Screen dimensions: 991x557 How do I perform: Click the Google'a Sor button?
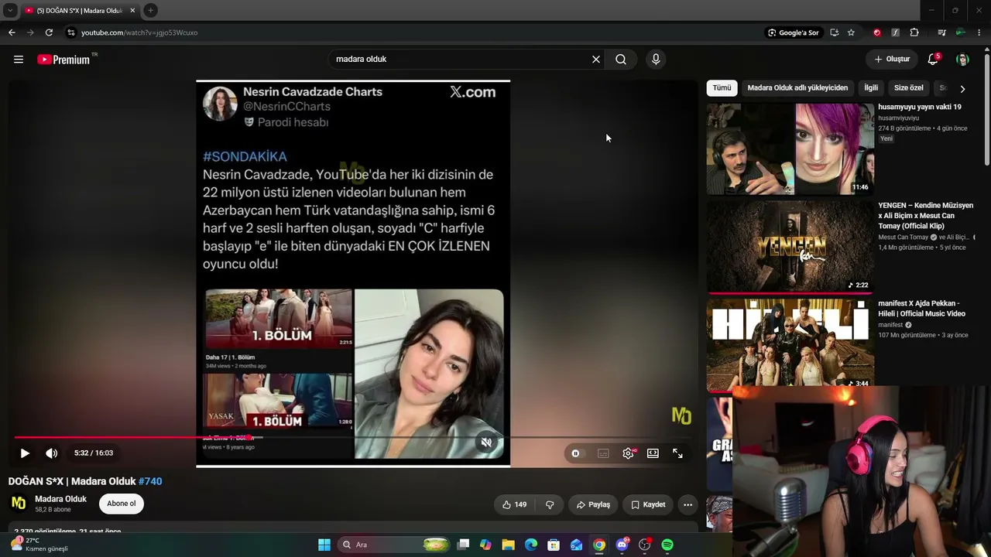[x=794, y=32]
